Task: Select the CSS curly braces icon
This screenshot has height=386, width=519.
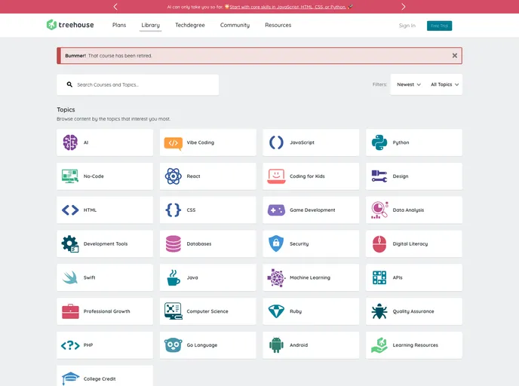Action: 173,210
